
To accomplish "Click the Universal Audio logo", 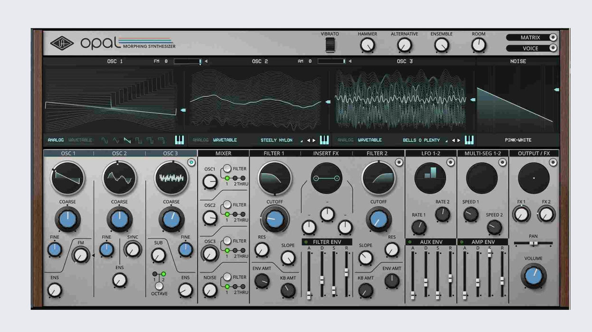I will coord(62,44).
